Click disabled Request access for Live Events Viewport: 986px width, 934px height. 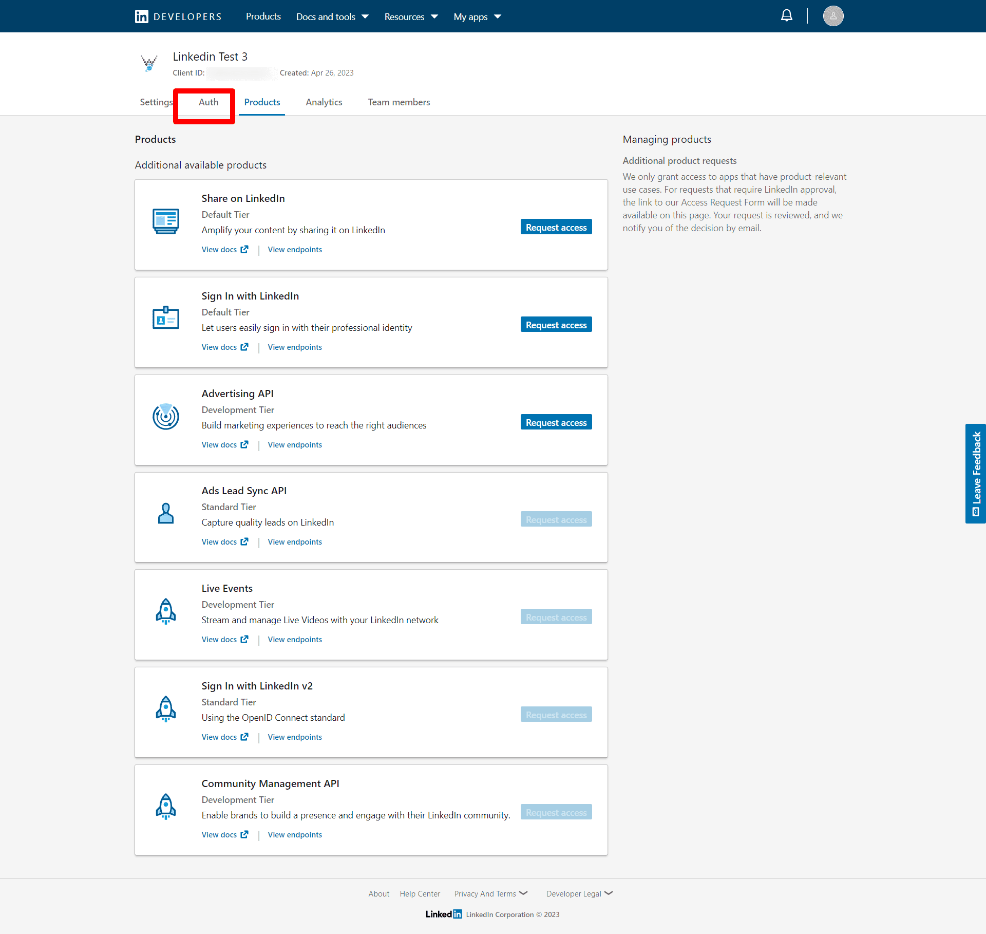(556, 617)
